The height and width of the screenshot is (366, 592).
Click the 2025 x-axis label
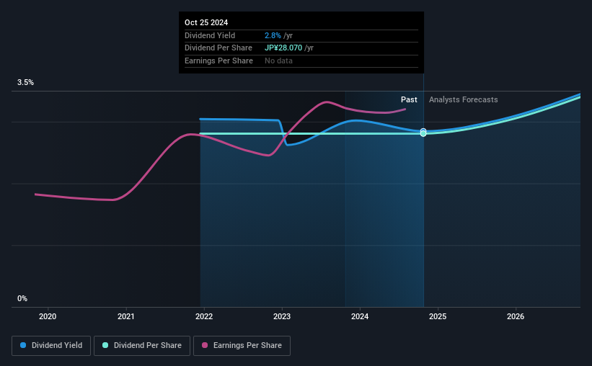[438, 316]
